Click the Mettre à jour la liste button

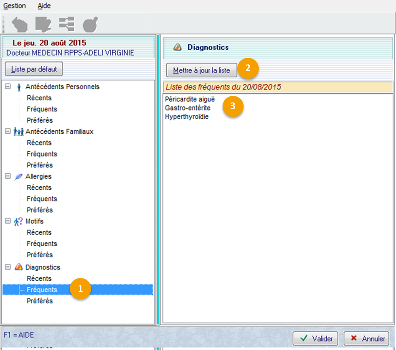(x=202, y=70)
